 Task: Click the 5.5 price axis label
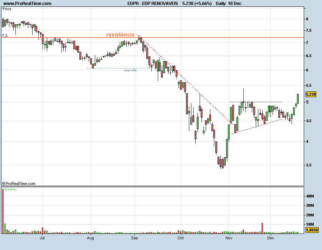309,85
